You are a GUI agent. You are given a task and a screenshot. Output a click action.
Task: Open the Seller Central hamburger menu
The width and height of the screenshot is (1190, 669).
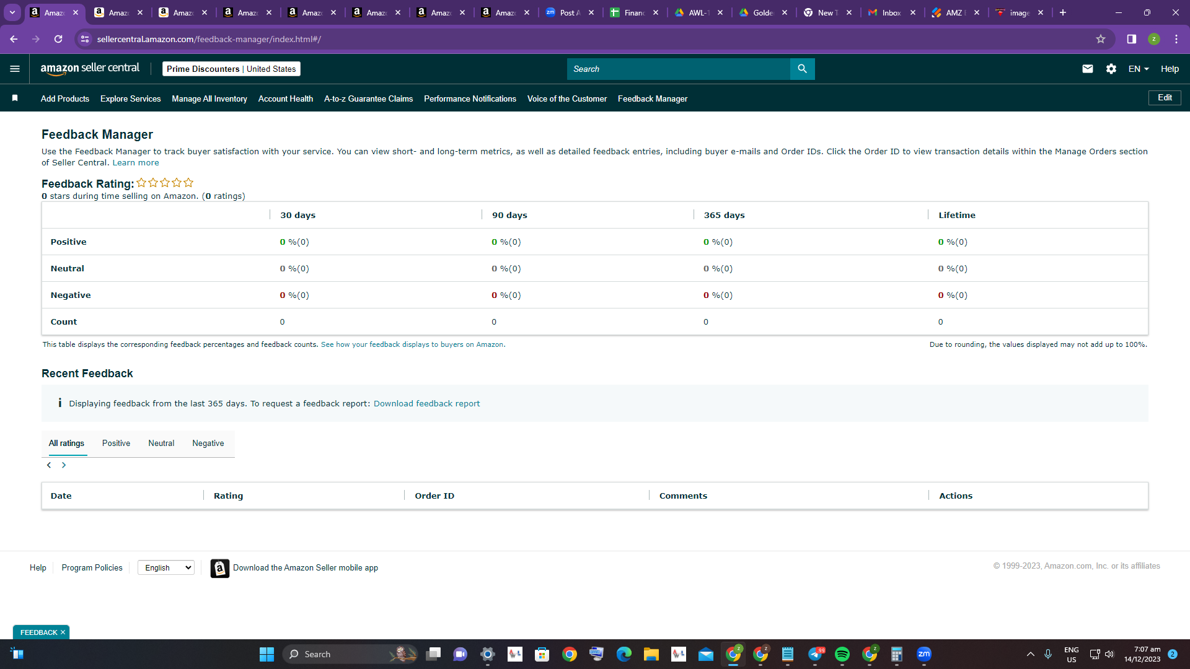[x=15, y=69]
